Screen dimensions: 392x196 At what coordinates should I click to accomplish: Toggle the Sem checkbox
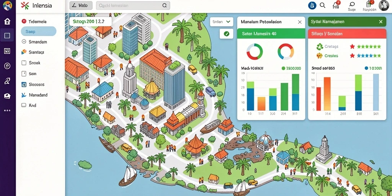pyautogui.click(x=24, y=74)
